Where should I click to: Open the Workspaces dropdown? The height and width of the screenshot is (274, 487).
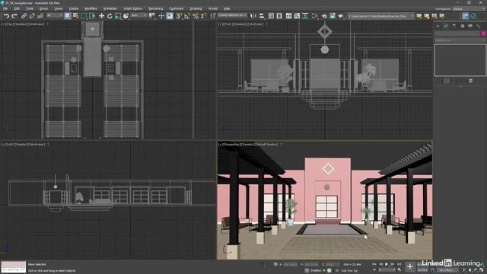click(x=469, y=9)
